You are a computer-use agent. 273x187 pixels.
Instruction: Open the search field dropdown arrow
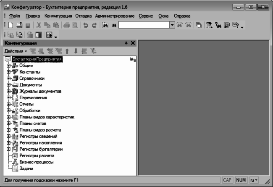172,25
